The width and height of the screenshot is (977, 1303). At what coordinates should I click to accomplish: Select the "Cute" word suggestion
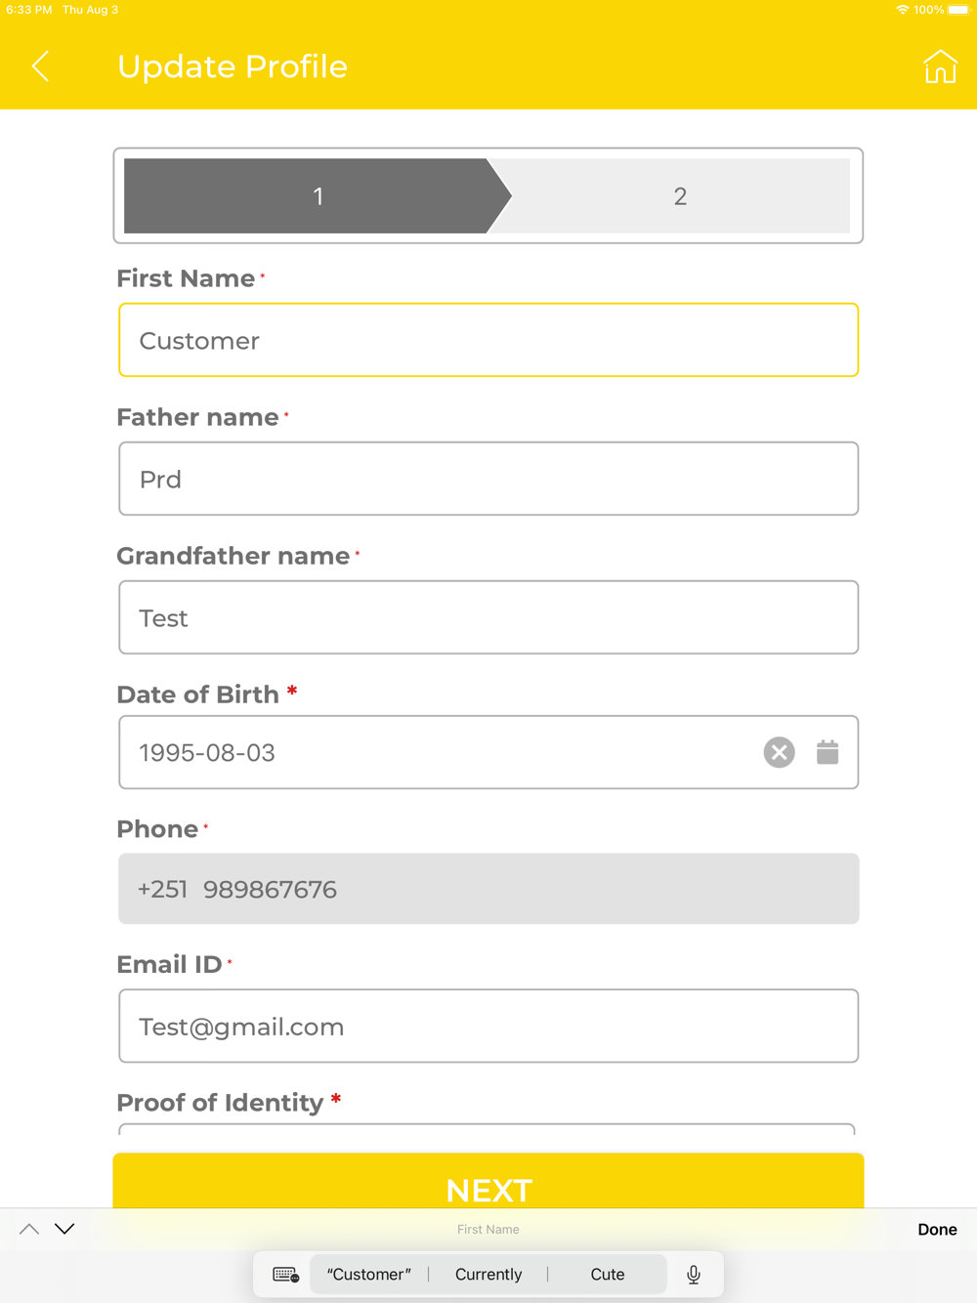pyautogui.click(x=608, y=1275)
